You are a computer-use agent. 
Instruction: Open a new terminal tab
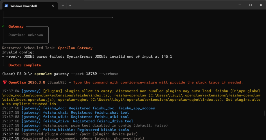tap(63, 6)
